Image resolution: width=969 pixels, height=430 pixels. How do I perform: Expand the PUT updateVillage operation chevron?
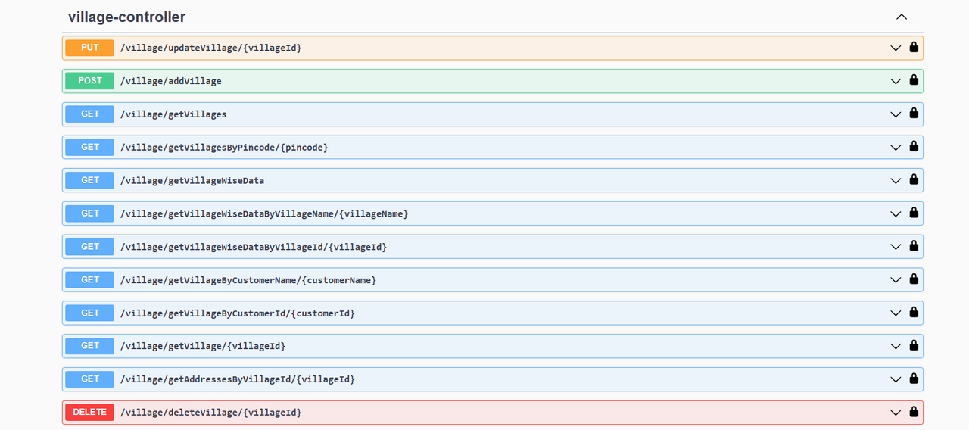click(x=896, y=48)
